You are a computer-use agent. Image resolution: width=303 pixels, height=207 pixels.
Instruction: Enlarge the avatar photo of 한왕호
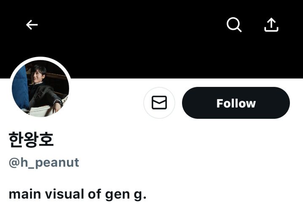[x=40, y=89]
